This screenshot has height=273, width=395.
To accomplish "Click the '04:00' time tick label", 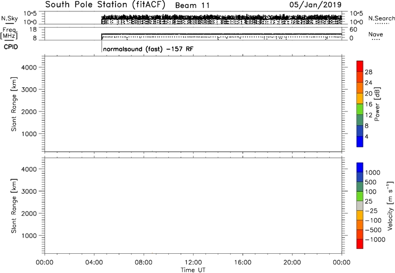I will point(94,263).
